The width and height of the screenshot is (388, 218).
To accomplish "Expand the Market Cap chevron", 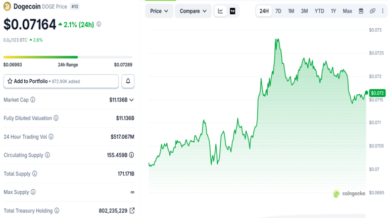I will click(x=132, y=100).
